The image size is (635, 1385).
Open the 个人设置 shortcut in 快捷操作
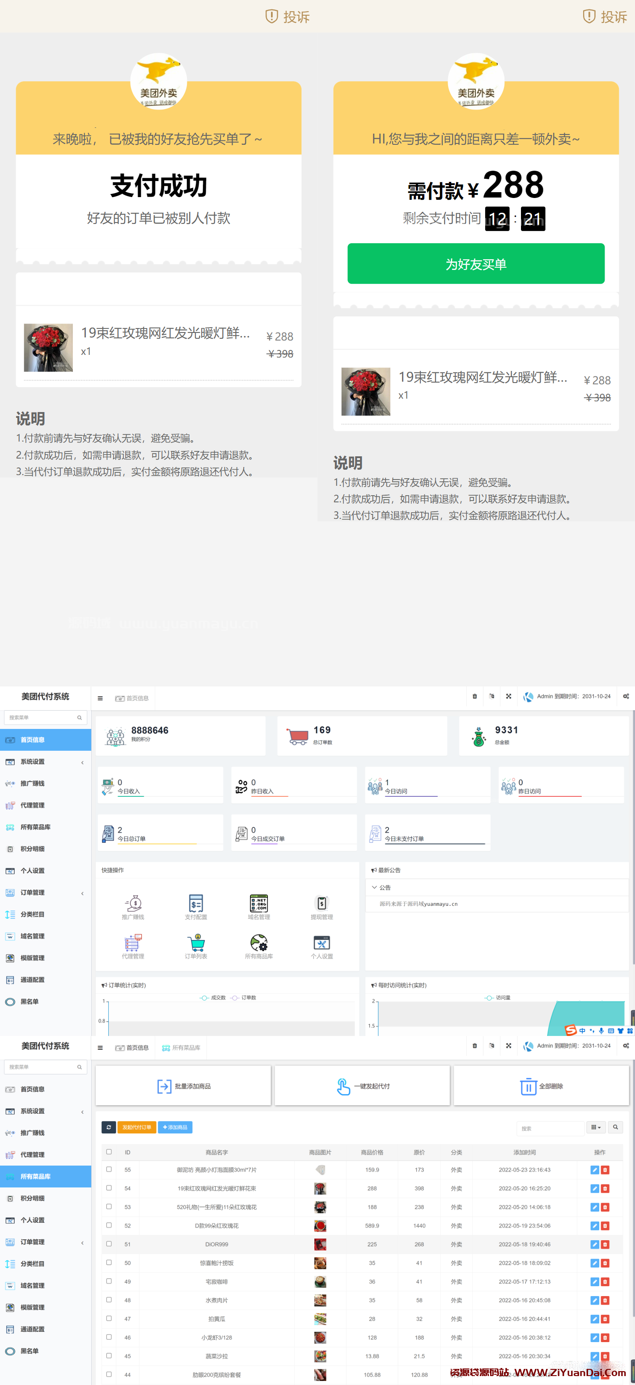point(322,947)
